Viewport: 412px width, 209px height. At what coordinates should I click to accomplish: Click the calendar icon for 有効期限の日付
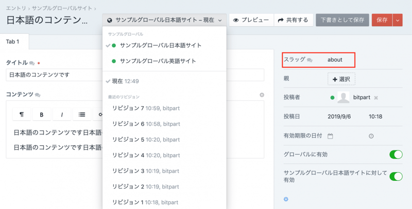point(331,136)
